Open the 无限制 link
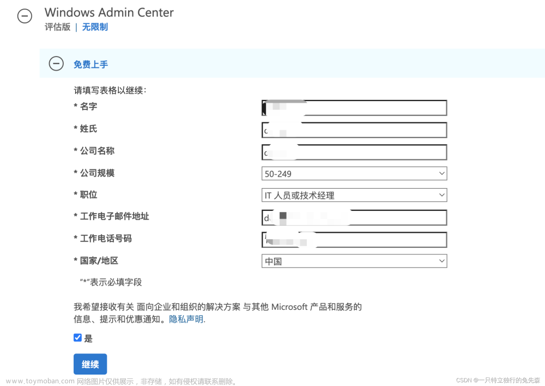 coord(95,27)
